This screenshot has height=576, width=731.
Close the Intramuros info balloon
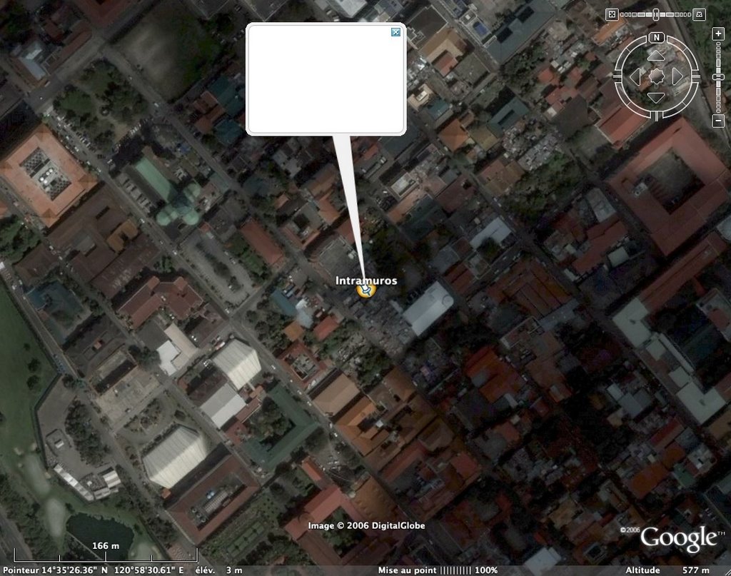click(395, 32)
